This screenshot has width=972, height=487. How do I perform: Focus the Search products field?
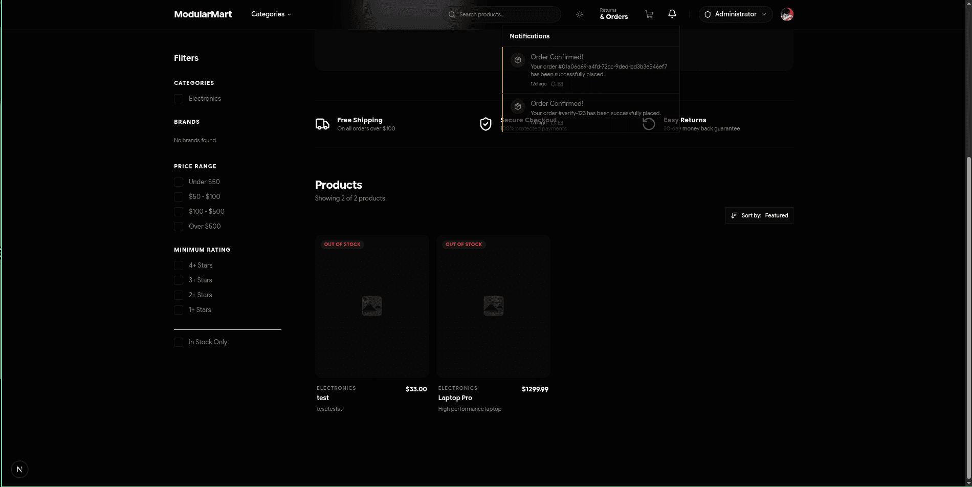point(502,14)
